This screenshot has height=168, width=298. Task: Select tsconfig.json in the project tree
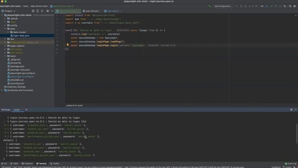pos(17,84)
